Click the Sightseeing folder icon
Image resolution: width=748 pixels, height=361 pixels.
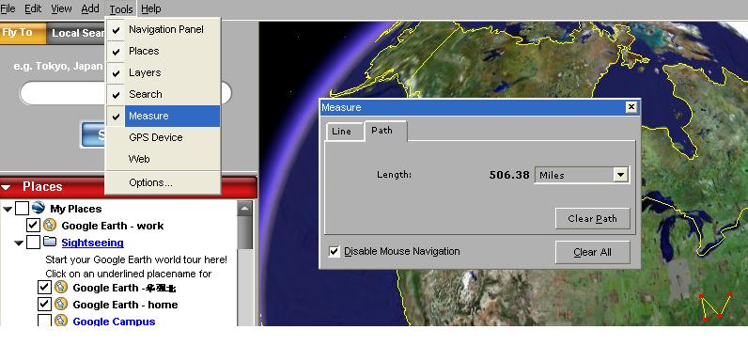50,243
